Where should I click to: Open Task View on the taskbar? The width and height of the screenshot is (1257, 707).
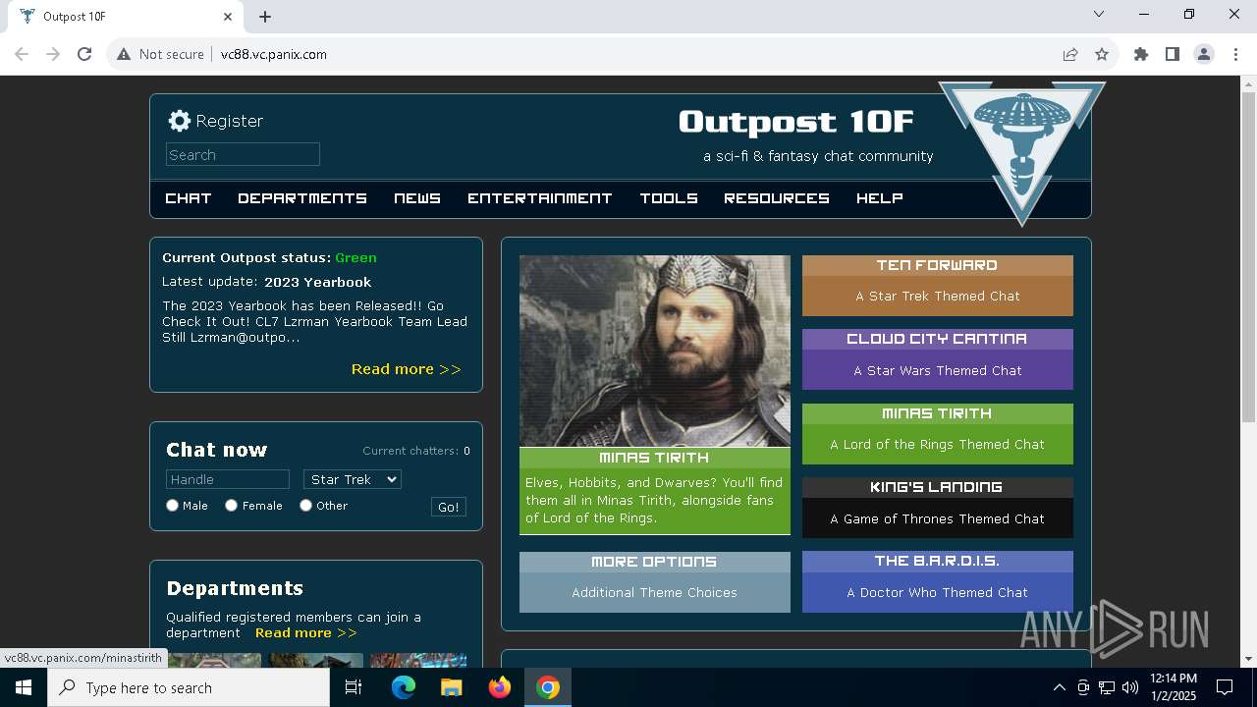(354, 687)
